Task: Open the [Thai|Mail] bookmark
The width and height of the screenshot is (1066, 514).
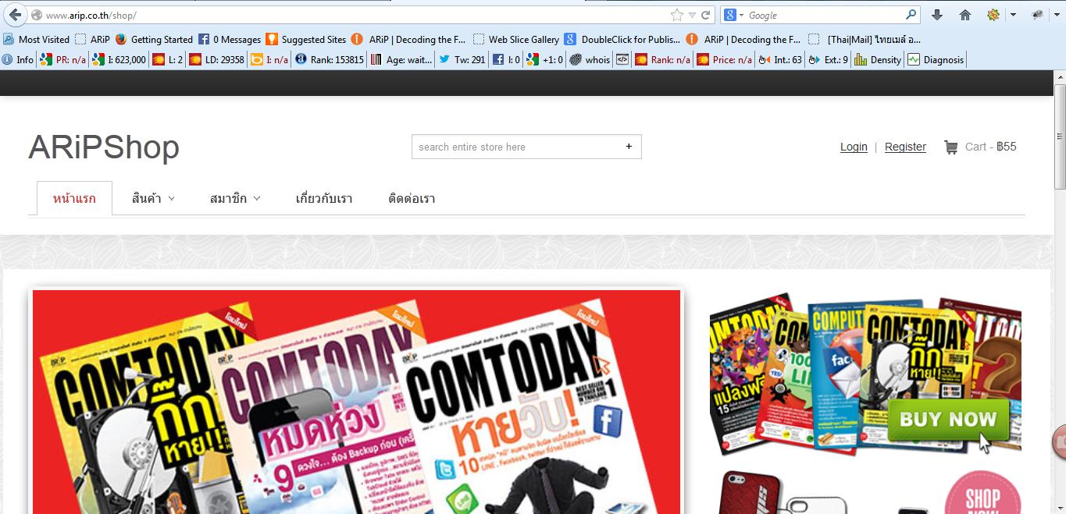Action: coord(865,39)
